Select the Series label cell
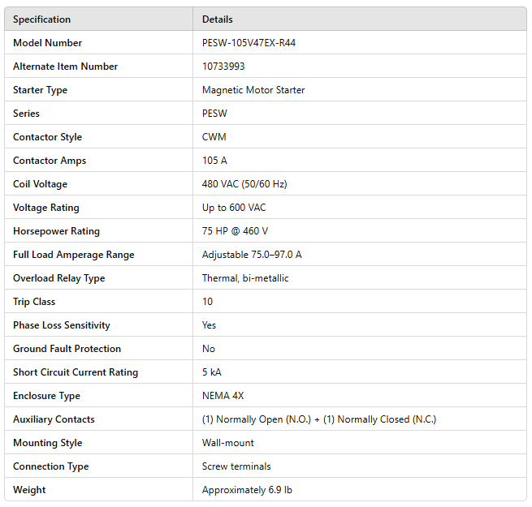The width and height of the screenshot is (532, 507). pyautogui.click(x=26, y=114)
